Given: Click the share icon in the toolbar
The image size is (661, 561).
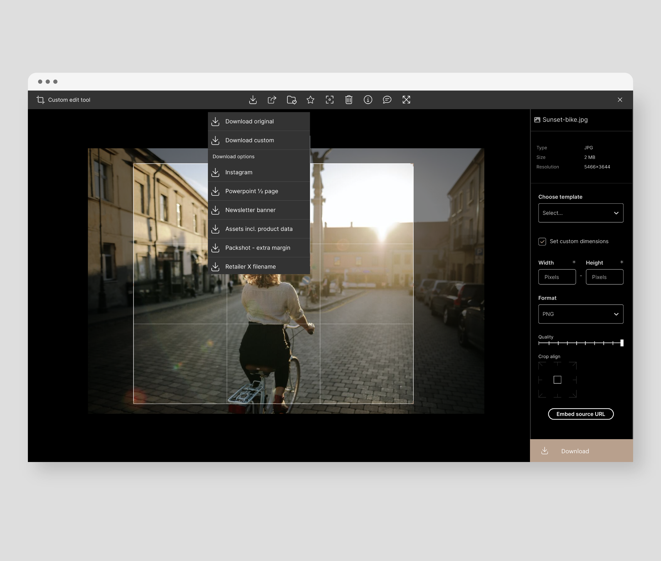Looking at the screenshot, I should [272, 100].
